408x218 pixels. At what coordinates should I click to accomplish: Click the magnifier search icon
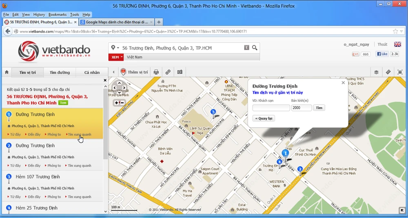255,48
